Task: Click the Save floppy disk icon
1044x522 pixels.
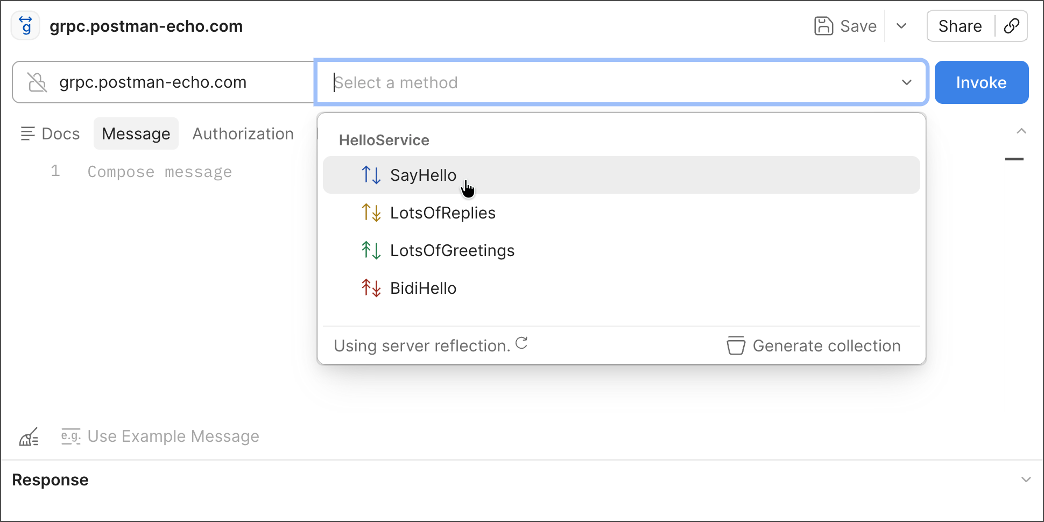Action: click(823, 26)
